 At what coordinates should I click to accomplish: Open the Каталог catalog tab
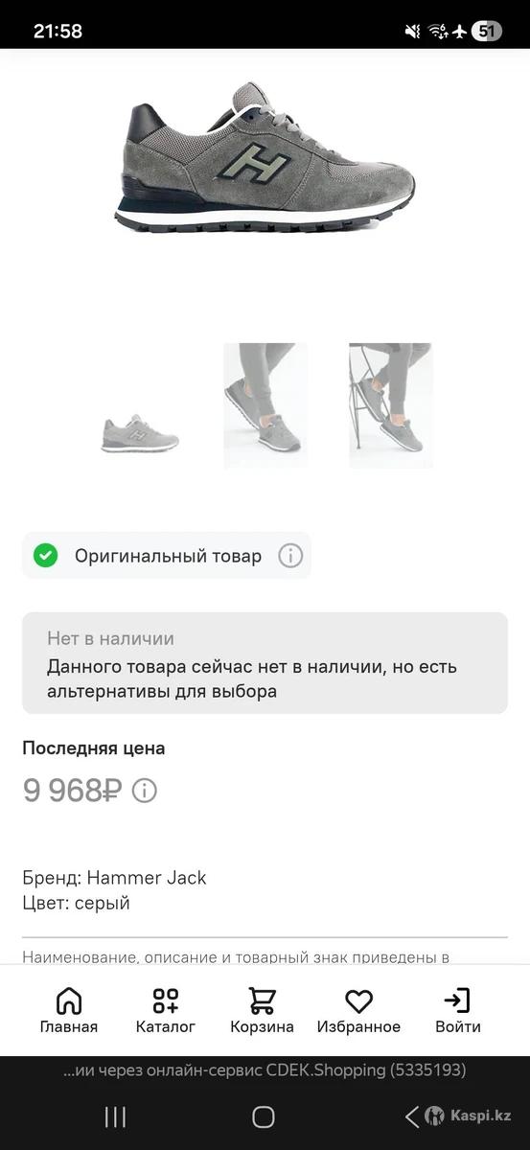tap(166, 1011)
